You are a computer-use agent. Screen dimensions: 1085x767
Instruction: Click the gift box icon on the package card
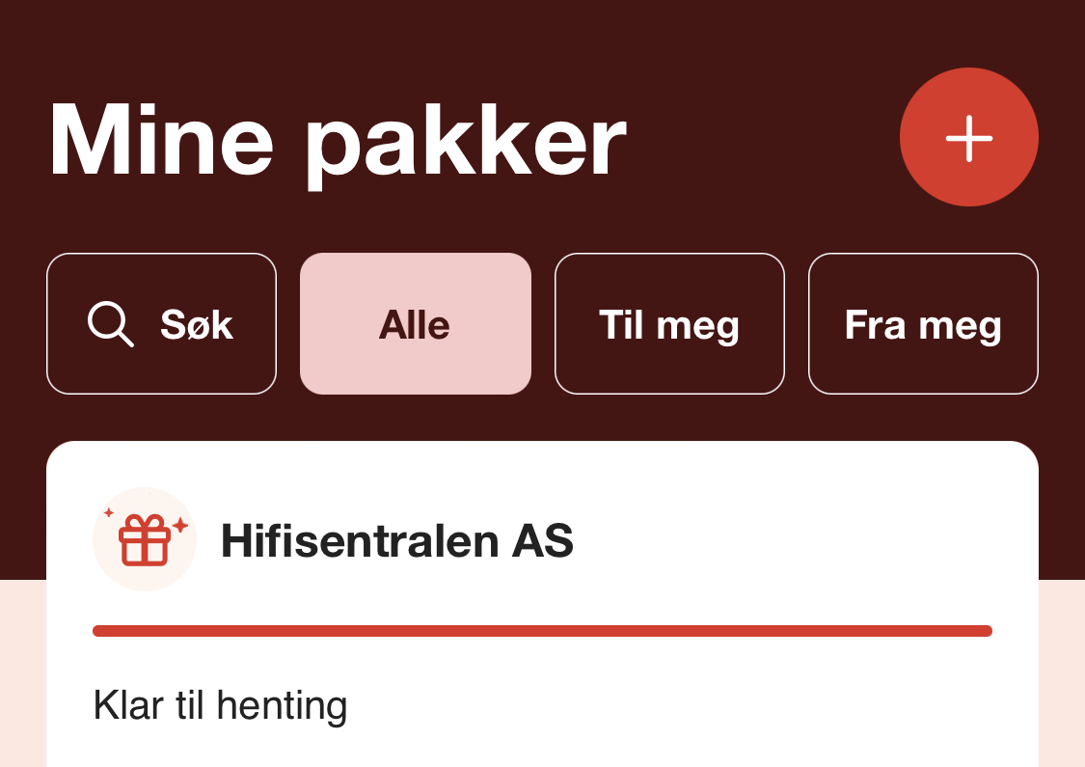[x=145, y=540]
